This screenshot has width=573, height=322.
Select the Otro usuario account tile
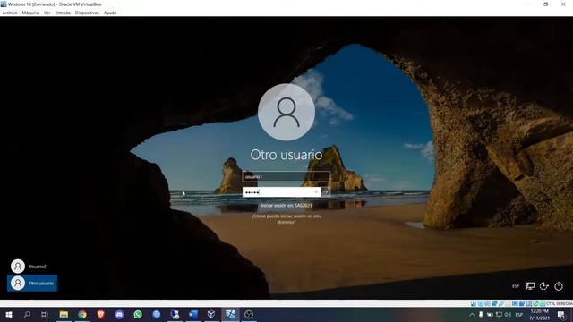32,283
